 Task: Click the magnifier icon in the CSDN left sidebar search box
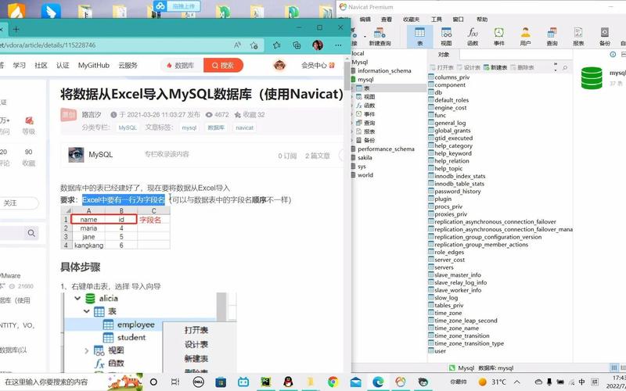31,233
